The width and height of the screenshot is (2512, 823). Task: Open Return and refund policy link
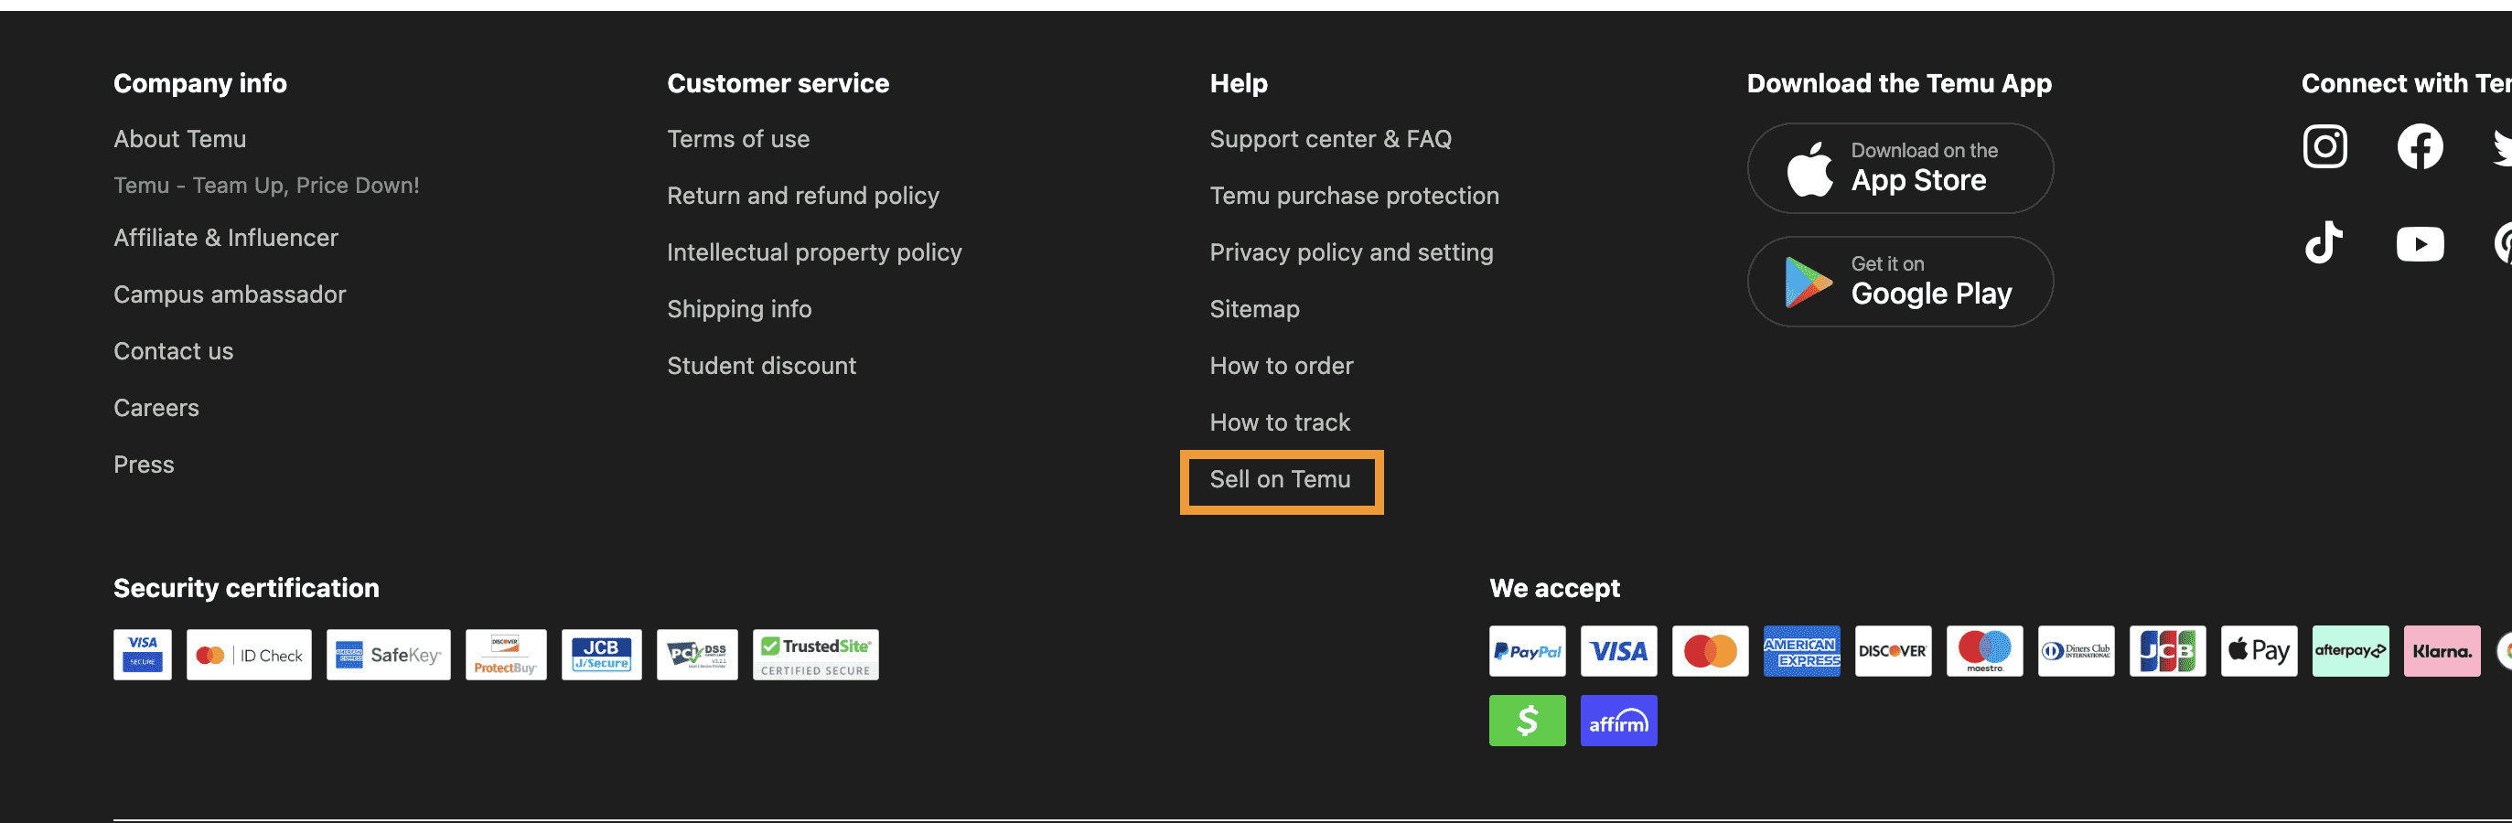tap(802, 196)
